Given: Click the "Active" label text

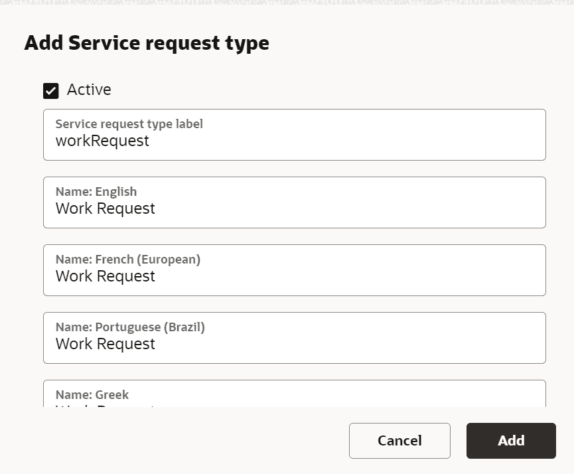Looking at the screenshot, I should click(x=89, y=90).
